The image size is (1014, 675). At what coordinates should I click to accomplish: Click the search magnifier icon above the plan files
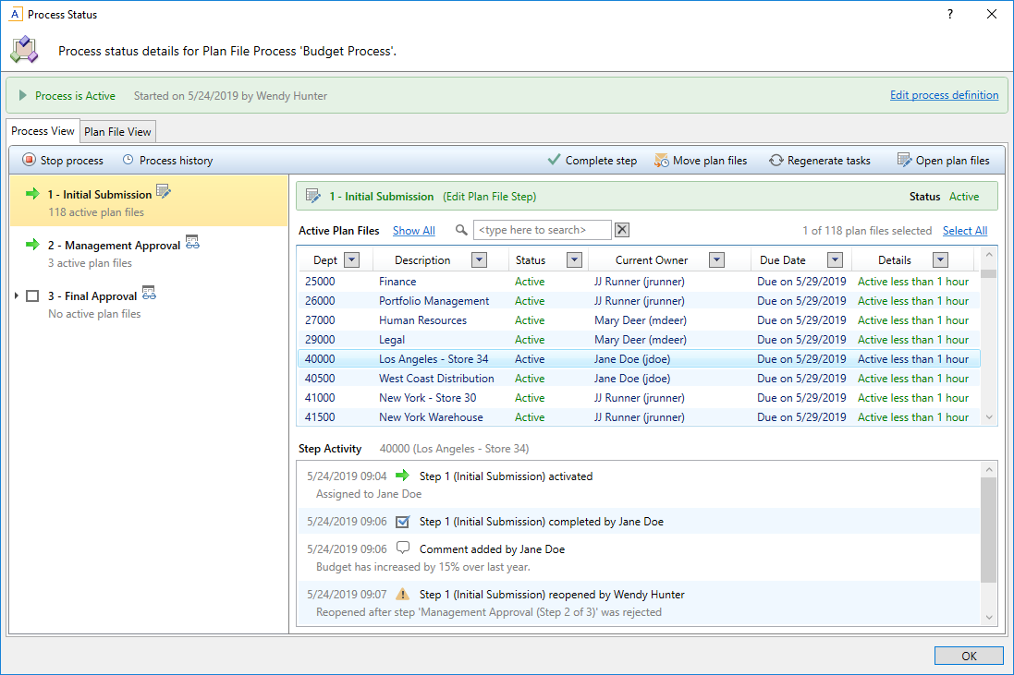(461, 229)
